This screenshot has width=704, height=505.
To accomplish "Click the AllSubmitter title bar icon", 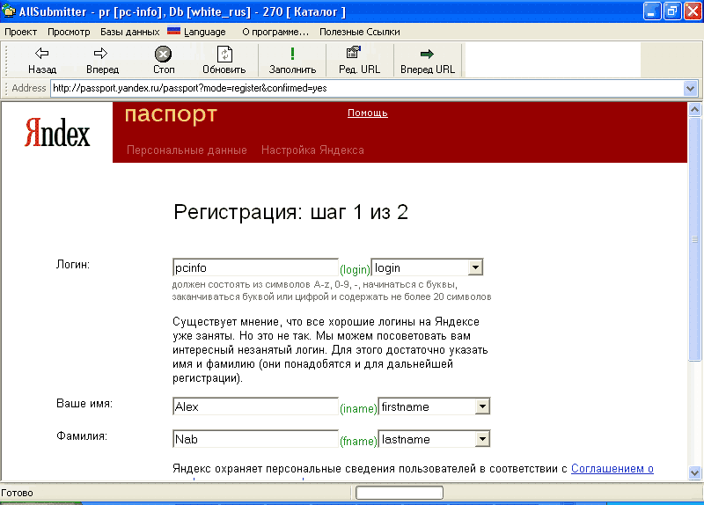I will coord(9,11).
